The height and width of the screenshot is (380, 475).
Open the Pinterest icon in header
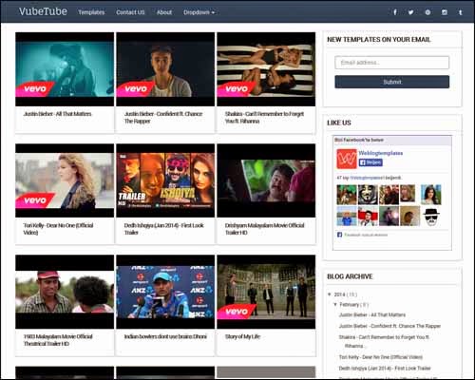427,12
